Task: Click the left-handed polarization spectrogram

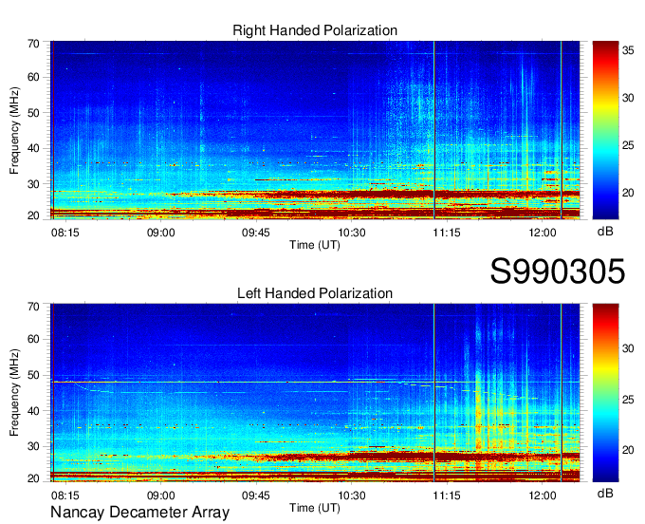Action: click(315, 393)
